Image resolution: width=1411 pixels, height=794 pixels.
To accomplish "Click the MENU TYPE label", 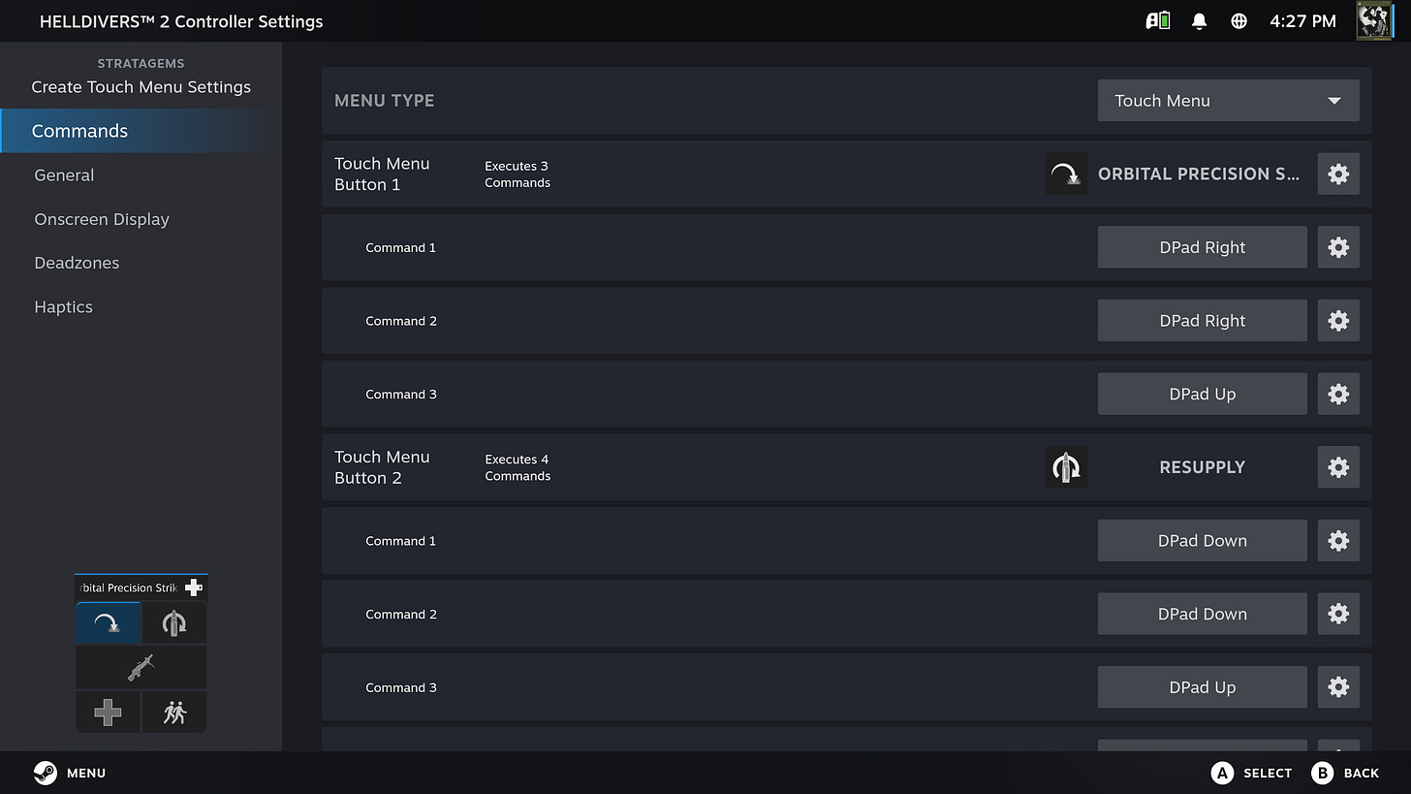I will point(384,101).
